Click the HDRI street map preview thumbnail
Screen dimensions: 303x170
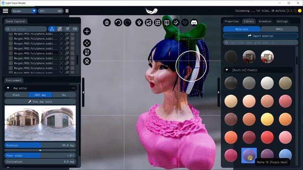40,123
